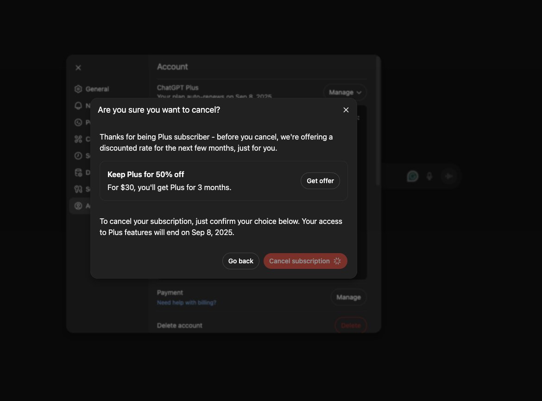Confirm with Cancel subscription button

click(x=305, y=261)
